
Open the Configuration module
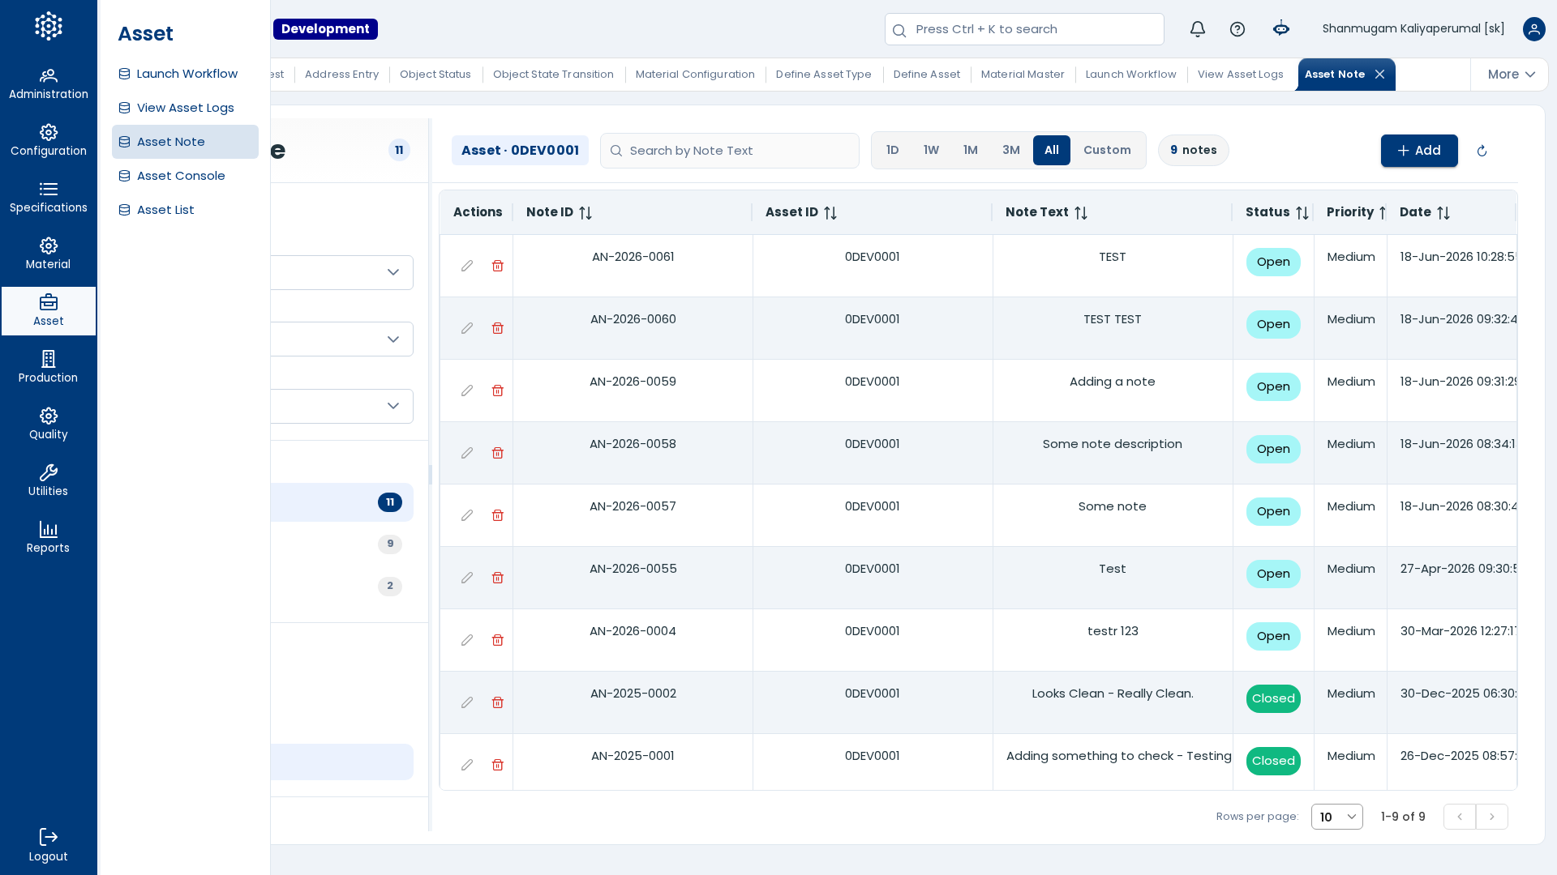point(49,141)
